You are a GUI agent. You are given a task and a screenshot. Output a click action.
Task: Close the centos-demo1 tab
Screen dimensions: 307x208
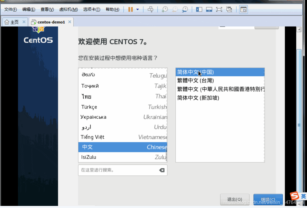[69, 22]
